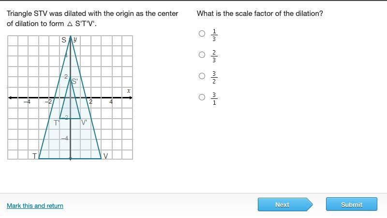This screenshot has height=218, width=387.
Task: Click the -4 tick label on the x-axis
Action: pos(27,102)
